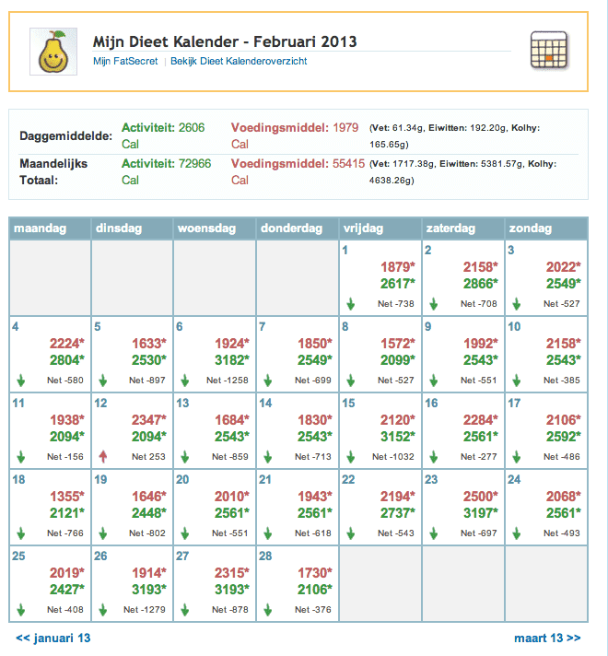Click green down arrow on day 28
The width and height of the screenshot is (608, 656).
point(268,610)
